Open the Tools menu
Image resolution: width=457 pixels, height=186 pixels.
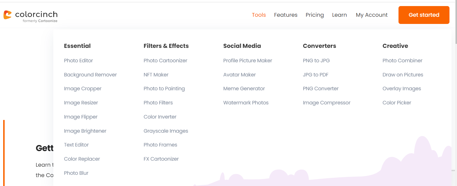(259, 15)
